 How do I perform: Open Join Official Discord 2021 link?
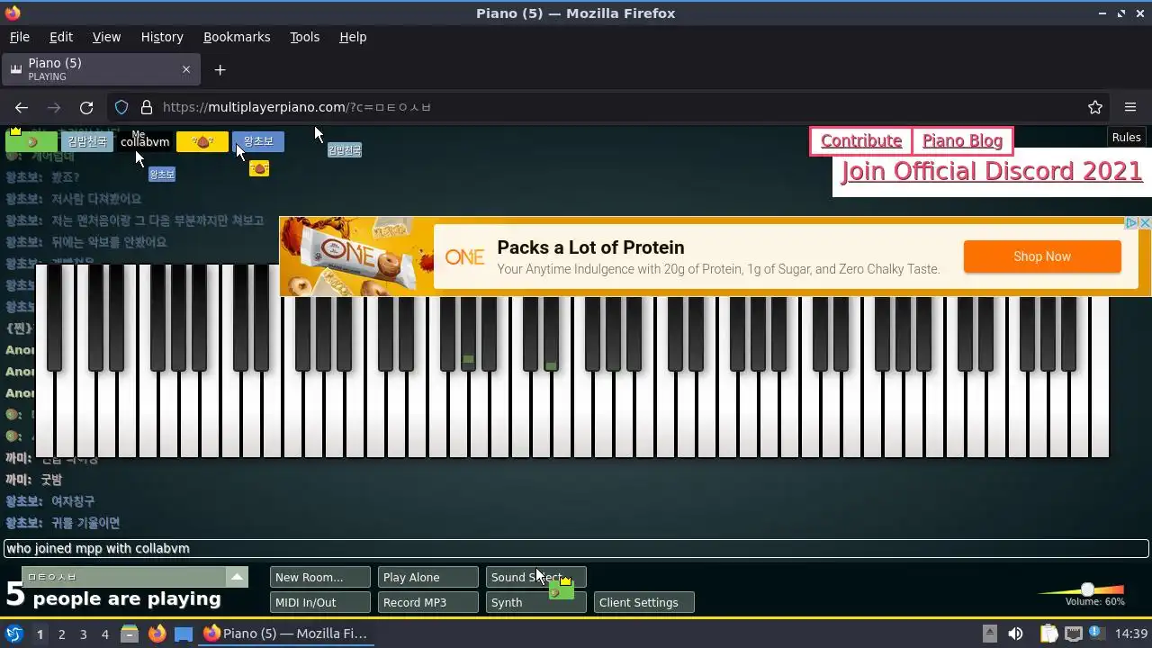(x=992, y=171)
